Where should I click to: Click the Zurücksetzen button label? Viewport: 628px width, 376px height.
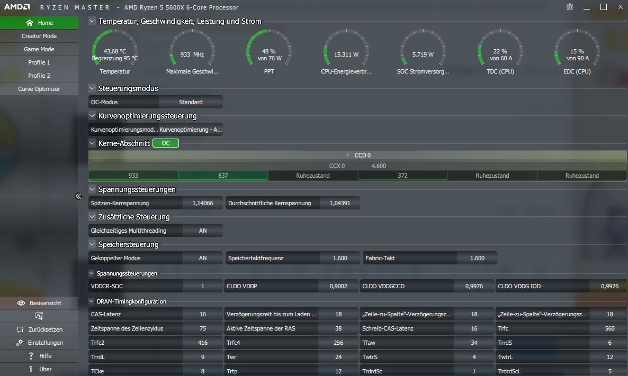click(x=45, y=329)
